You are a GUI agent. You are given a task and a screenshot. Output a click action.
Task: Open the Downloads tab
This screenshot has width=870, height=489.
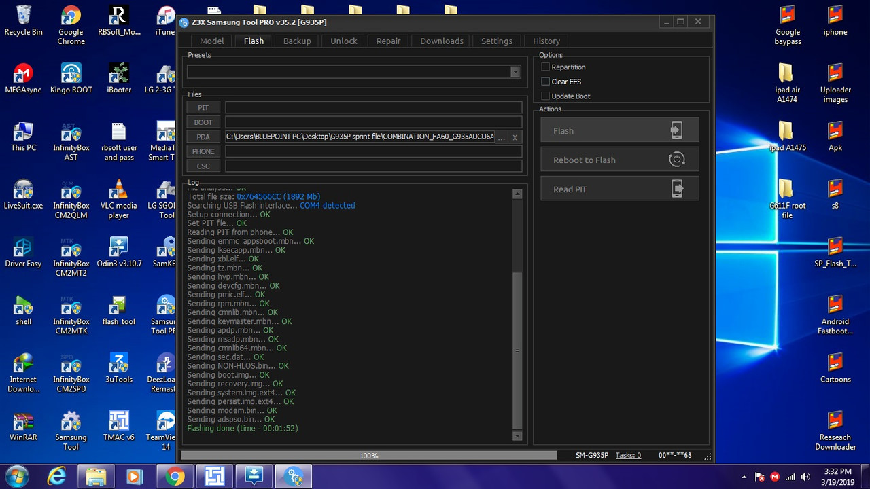(442, 41)
